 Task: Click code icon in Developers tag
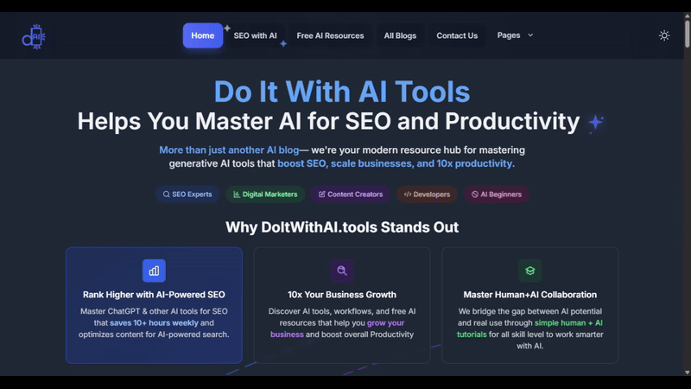pos(408,194)
